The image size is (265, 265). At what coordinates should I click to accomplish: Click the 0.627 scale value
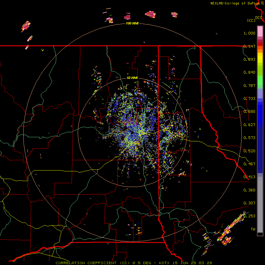(x=249, y=125)
